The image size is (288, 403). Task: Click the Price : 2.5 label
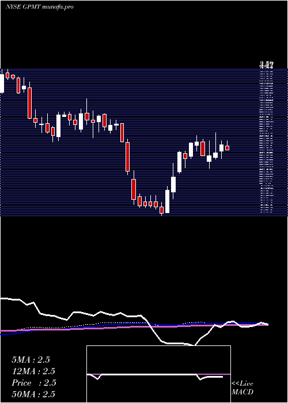pos(34,383)
